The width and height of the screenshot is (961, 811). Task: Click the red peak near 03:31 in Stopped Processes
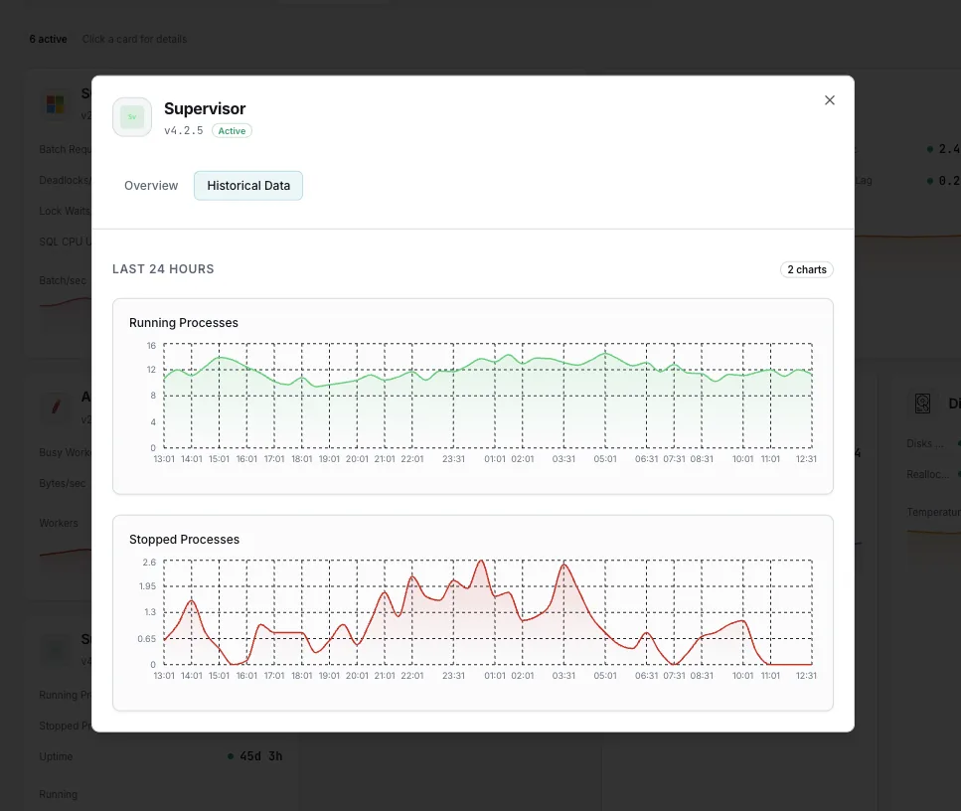pos(563,564)
